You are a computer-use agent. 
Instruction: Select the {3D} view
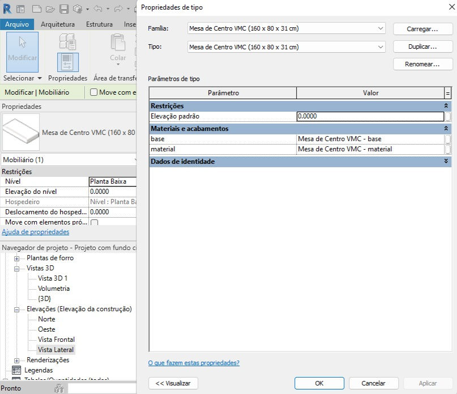(45, 299)
